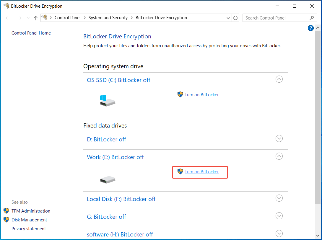Open Control Panel Home link
Viewport: 322px width, 240px height.
tap(31, 33)
